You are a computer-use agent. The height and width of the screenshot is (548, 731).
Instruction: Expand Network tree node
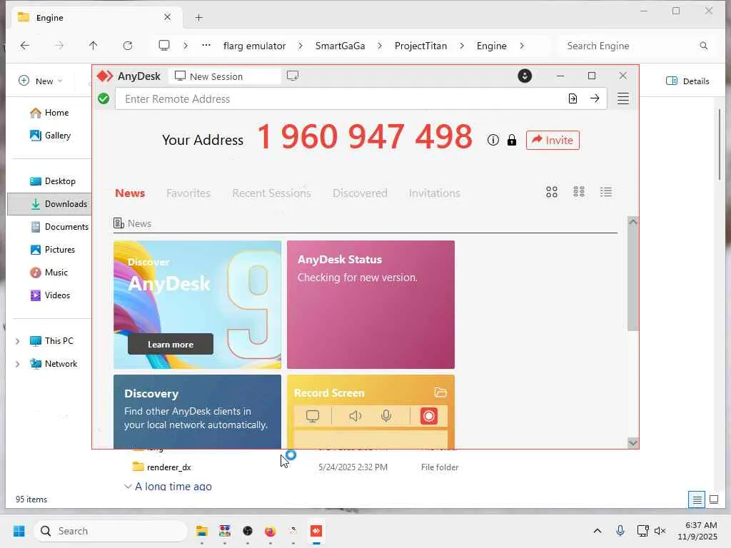click(18, 365)
